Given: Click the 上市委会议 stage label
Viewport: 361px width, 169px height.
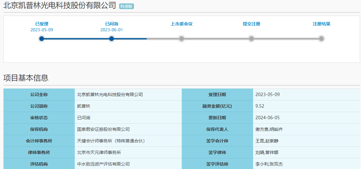Looking at the screenshot, I should pyautogui.click(x=181, y=24).
